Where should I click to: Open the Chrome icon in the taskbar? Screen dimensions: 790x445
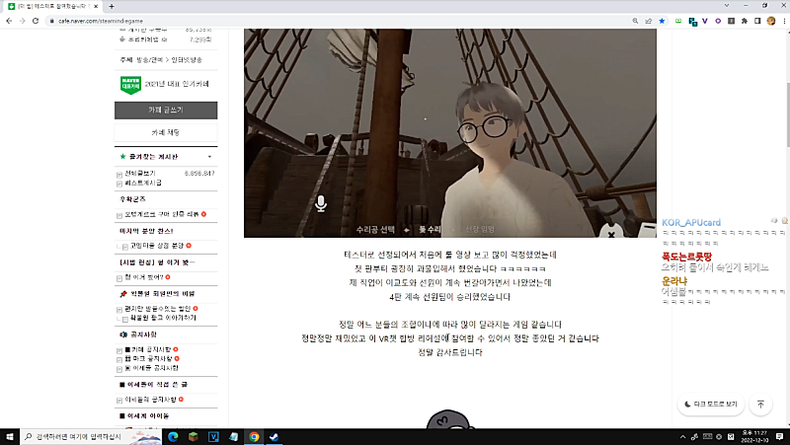coord(254,436)
